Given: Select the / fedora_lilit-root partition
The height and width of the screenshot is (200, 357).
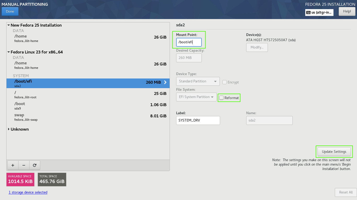Looking at the screenshot, I should click(88, 95).
